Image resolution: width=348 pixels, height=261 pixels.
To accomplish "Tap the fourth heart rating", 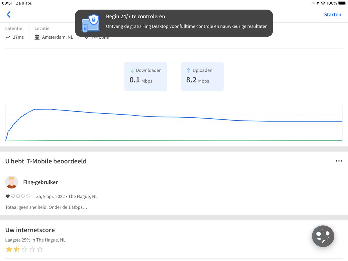I will tap(23, 196).
